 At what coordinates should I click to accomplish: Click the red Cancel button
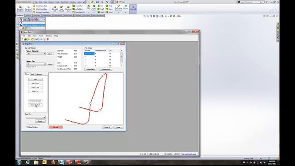pyautogui.click(x=56, y=127)
